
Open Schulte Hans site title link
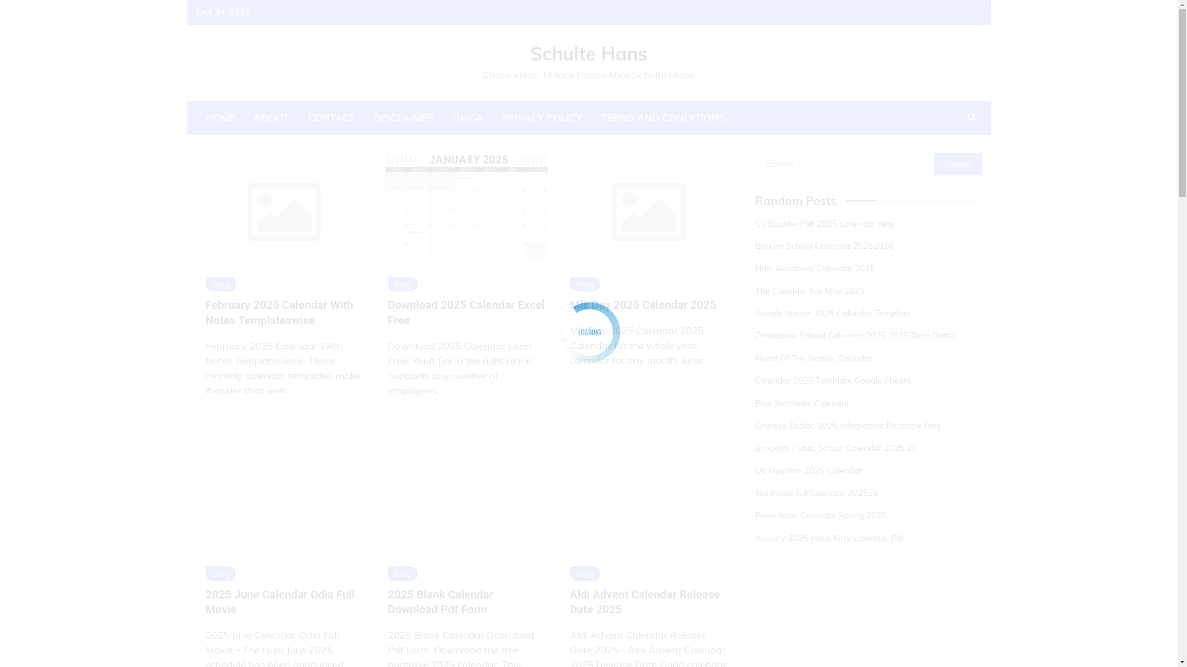(x=588, y=54)
